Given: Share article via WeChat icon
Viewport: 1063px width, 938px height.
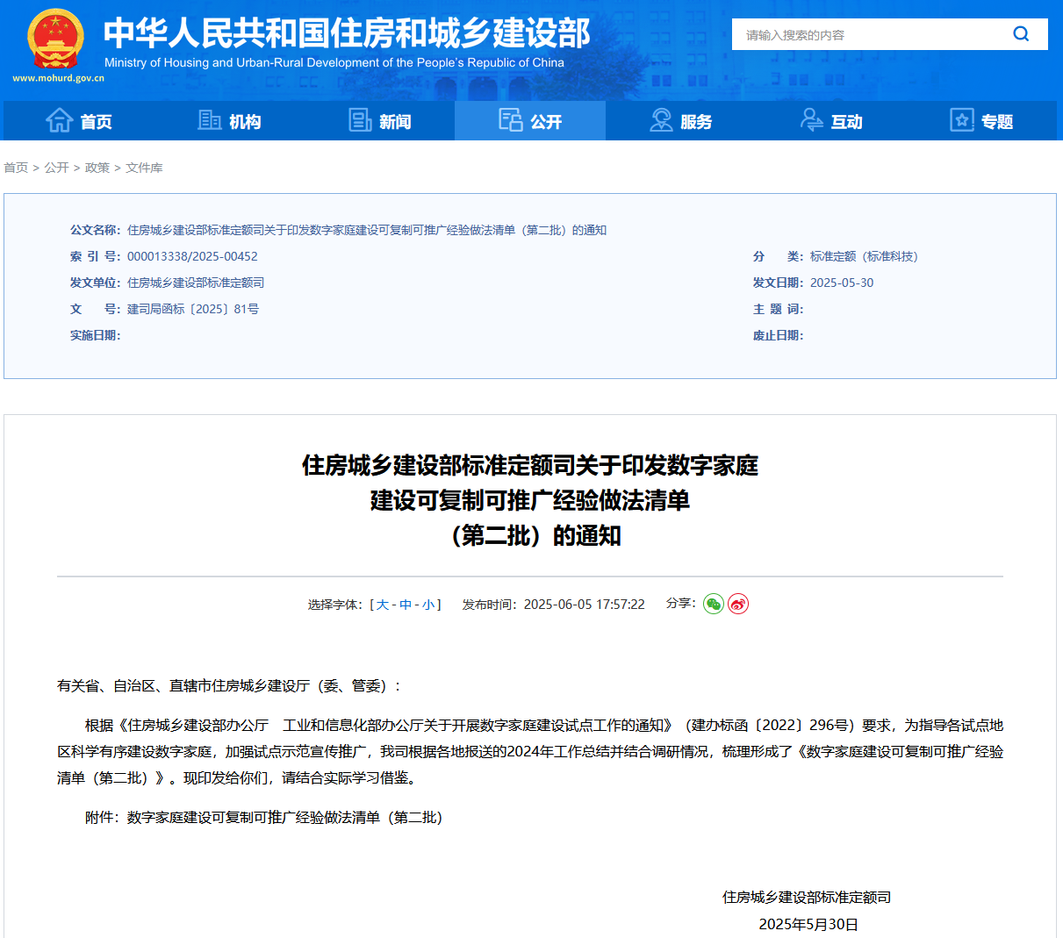Looking at the screenshot, I should click(714, 604).
